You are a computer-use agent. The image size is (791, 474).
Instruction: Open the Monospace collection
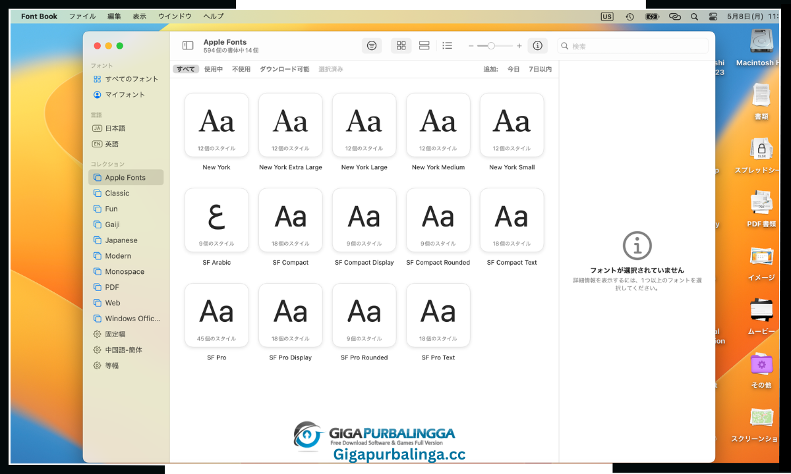126,272
